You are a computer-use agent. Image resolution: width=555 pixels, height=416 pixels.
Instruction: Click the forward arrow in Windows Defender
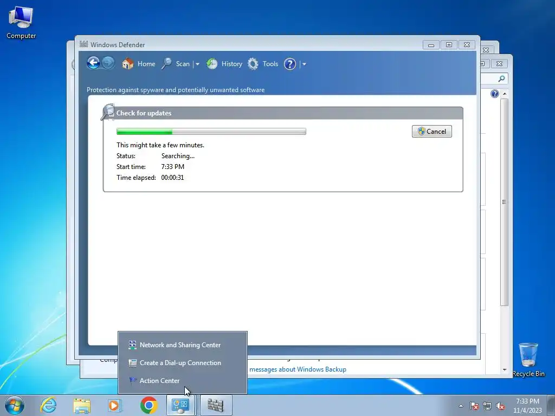(108, 63)
